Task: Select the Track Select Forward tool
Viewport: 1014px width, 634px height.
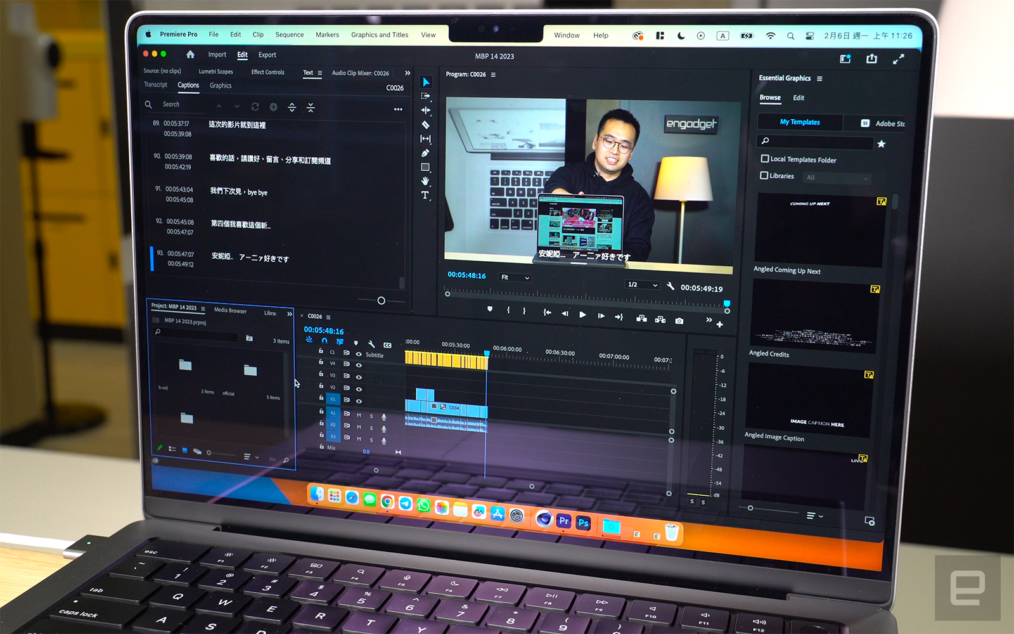Action: pos(425,96)
